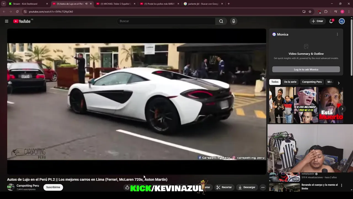Open YouTube notifications bell
353x199 pixels.
pos(331,21)
